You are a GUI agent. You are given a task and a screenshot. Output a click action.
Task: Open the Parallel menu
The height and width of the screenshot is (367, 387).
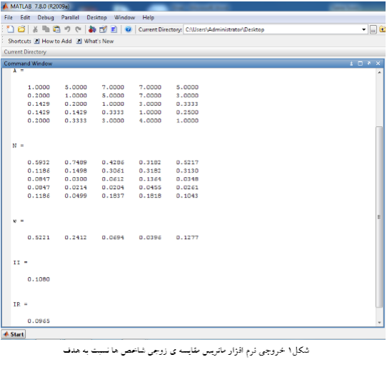(70, 18)
